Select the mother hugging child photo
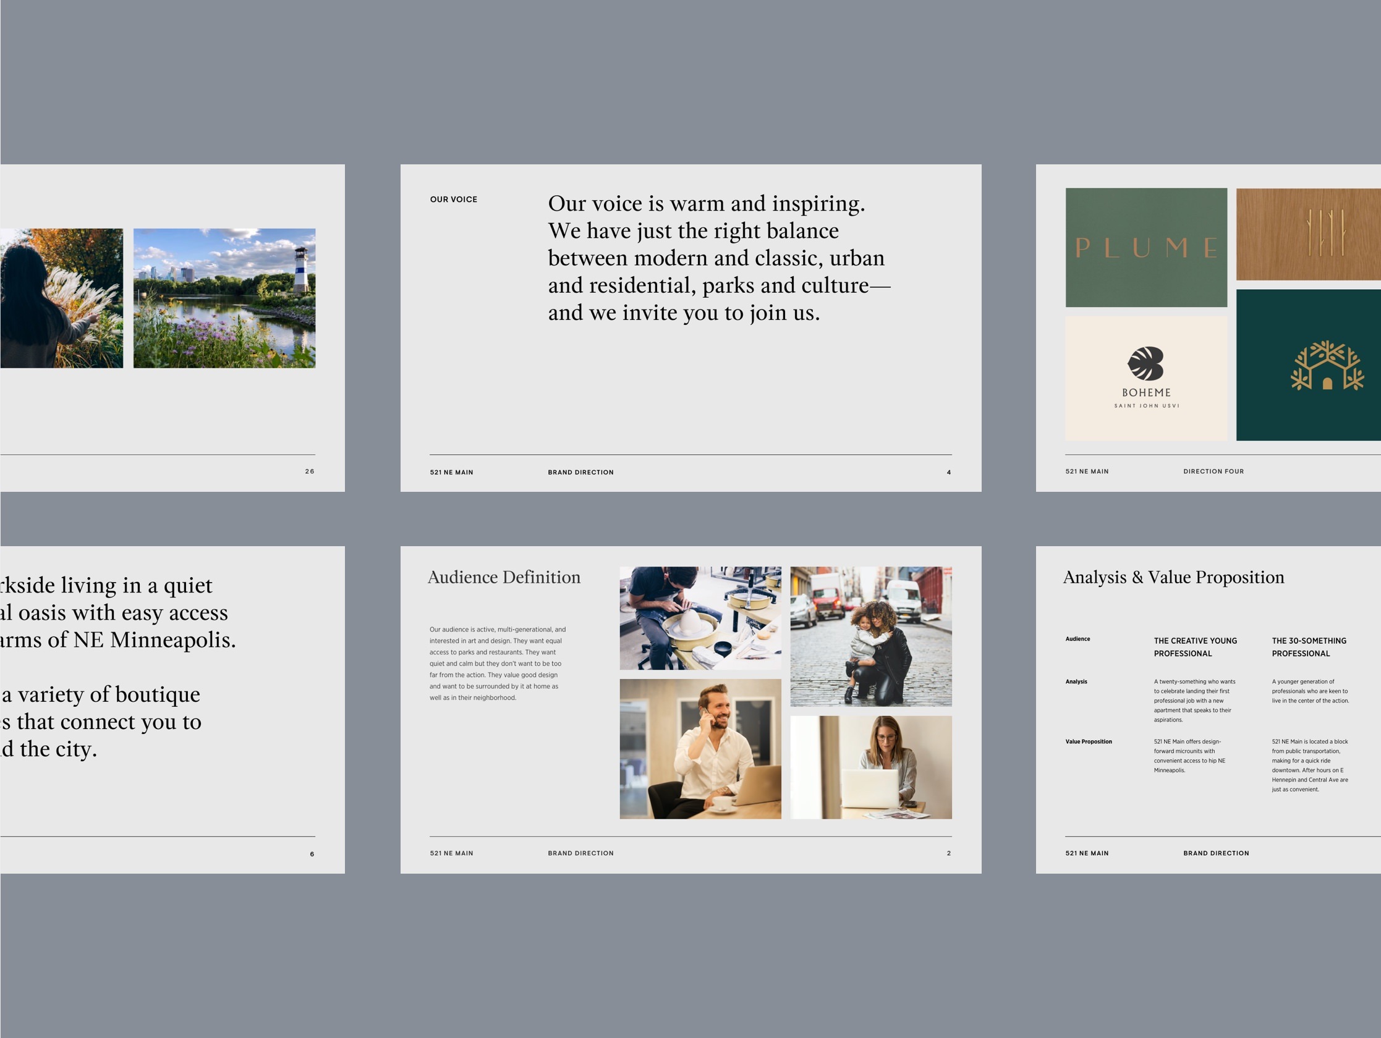This screenshot has width=1381, height=1038. tap(870, 636)
